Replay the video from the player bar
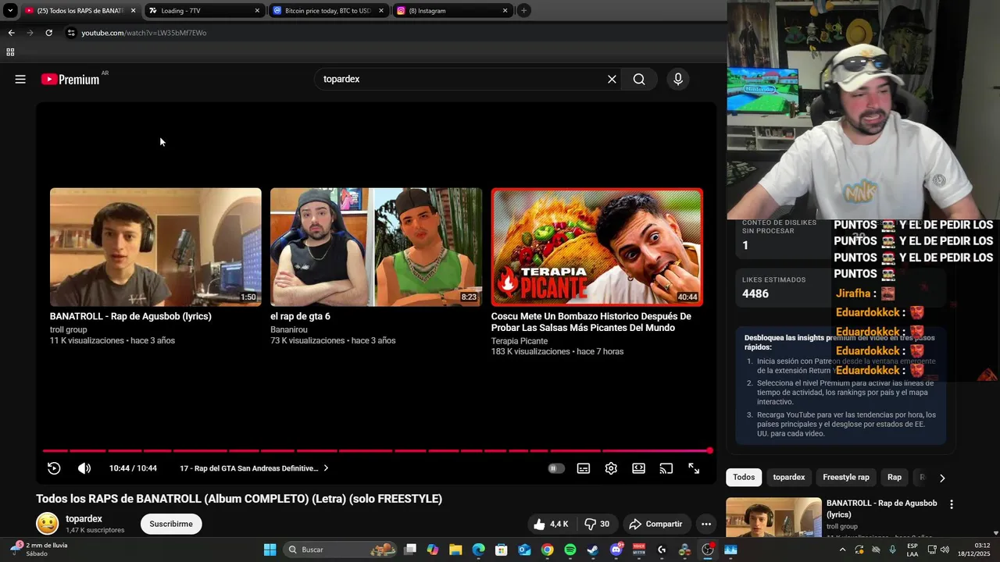The image size is (1000, 562). pos(54,468)
